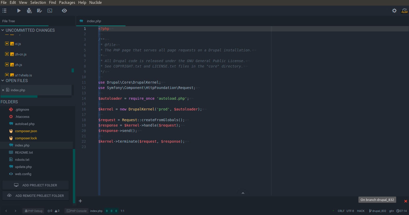
Task: Click the gear icon beside .htaccess
Action: [11, 117]
